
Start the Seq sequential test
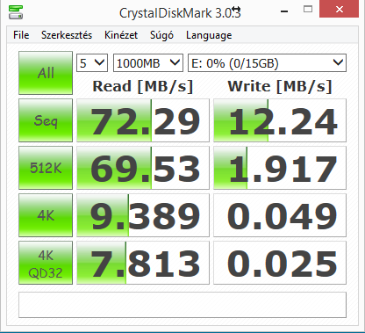[x=46, y=120]
